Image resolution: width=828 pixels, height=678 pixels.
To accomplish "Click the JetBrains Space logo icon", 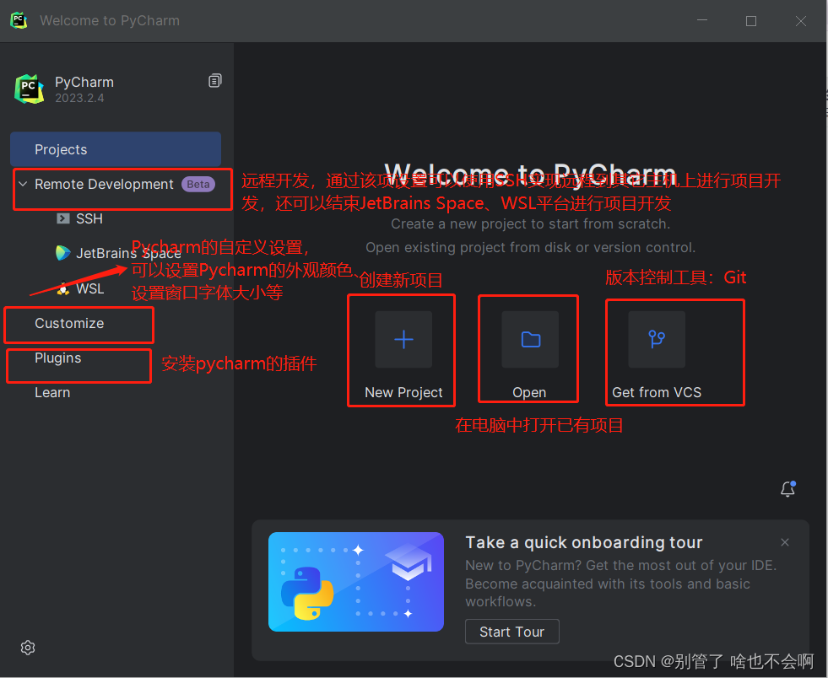I will [x=62, y=253].
